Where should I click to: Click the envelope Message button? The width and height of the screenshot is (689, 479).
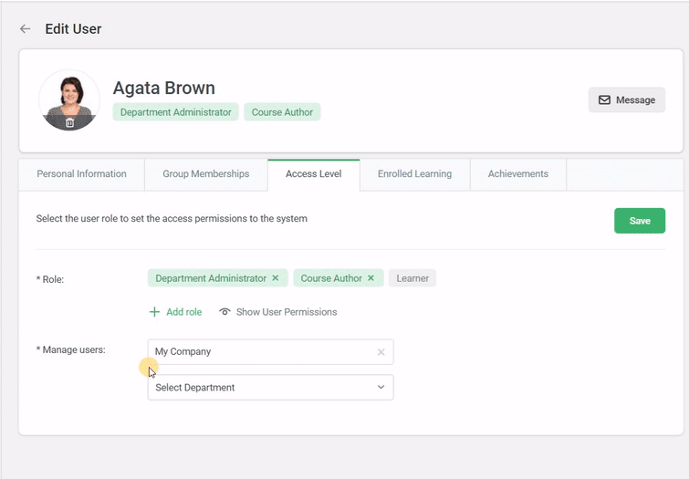point(626,100)
